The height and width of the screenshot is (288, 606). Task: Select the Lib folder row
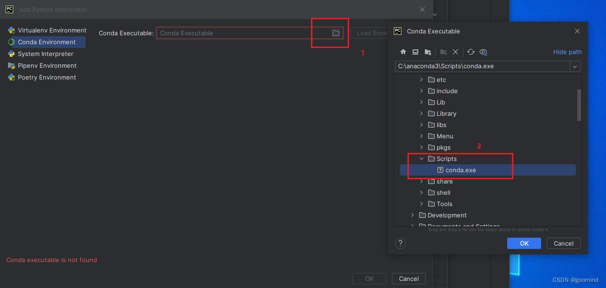coord(488,102)
